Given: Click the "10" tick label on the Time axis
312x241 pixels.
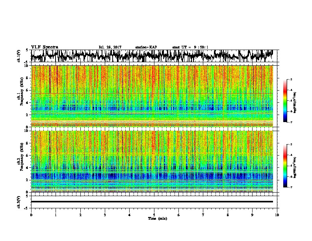Looking at the screenshot, I should coord(277,215).
